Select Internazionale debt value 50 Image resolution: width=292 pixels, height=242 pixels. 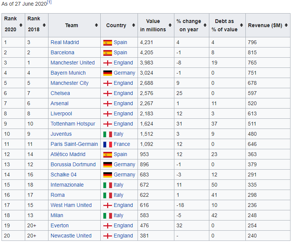point(214,185)
